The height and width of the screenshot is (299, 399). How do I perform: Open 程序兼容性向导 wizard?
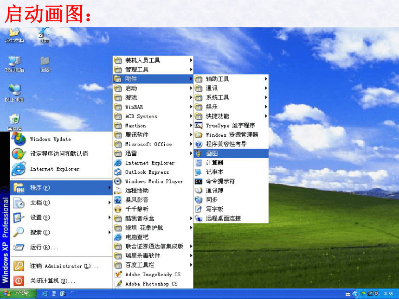pos(231,144)
